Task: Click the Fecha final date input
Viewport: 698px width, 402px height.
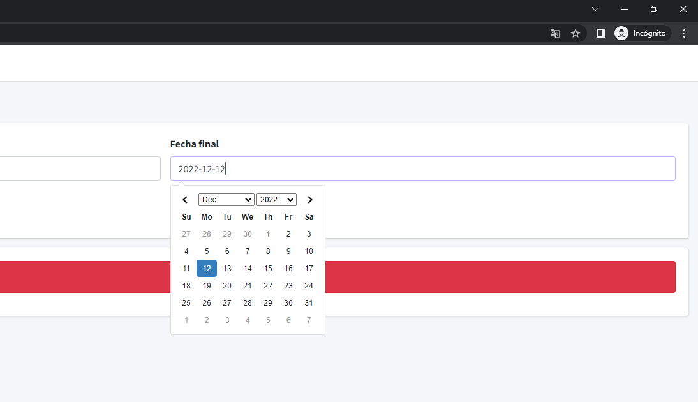Action: (x=423, y=168)
